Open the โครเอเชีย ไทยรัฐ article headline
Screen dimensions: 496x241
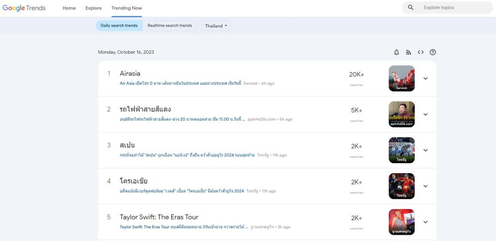(x=182, y=191)
